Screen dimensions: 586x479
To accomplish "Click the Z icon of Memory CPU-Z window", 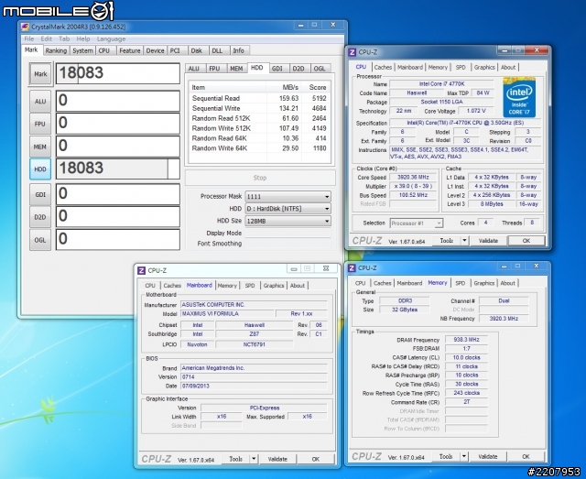I will pyautogui.click(x=352, y=268).
